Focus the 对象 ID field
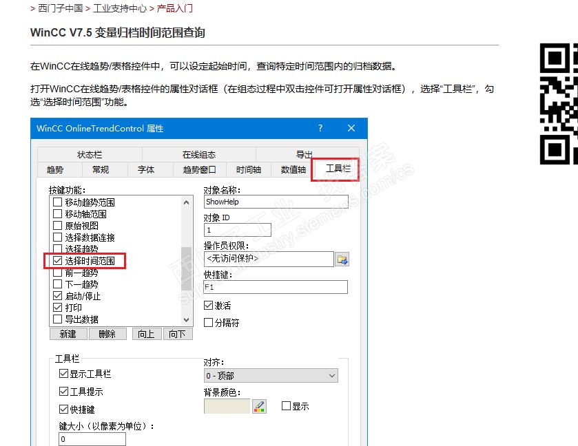The image size is (578, 446). 238,230
